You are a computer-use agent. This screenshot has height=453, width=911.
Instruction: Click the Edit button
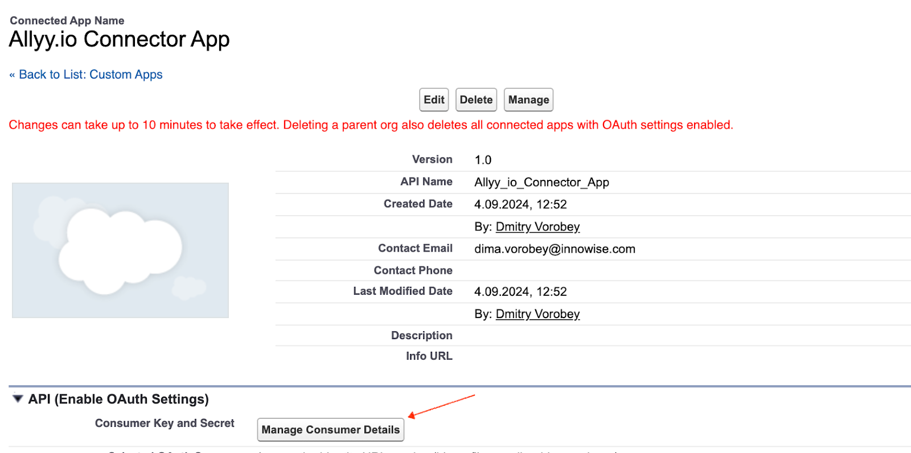pos(434,100)
